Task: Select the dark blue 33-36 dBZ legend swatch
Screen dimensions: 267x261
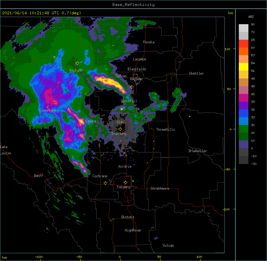Action: pos(243,113)
